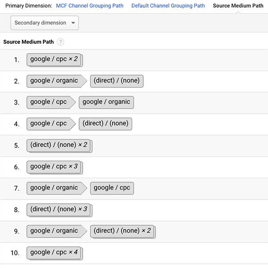This screenshot has height=268, width=268.
Task: Click google / cpc × 2 path in row 1
Action: [x=54, y=59]
